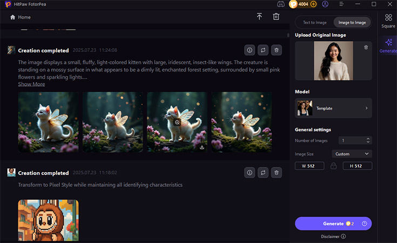Click Show More under kitten description

pos(31,84)
